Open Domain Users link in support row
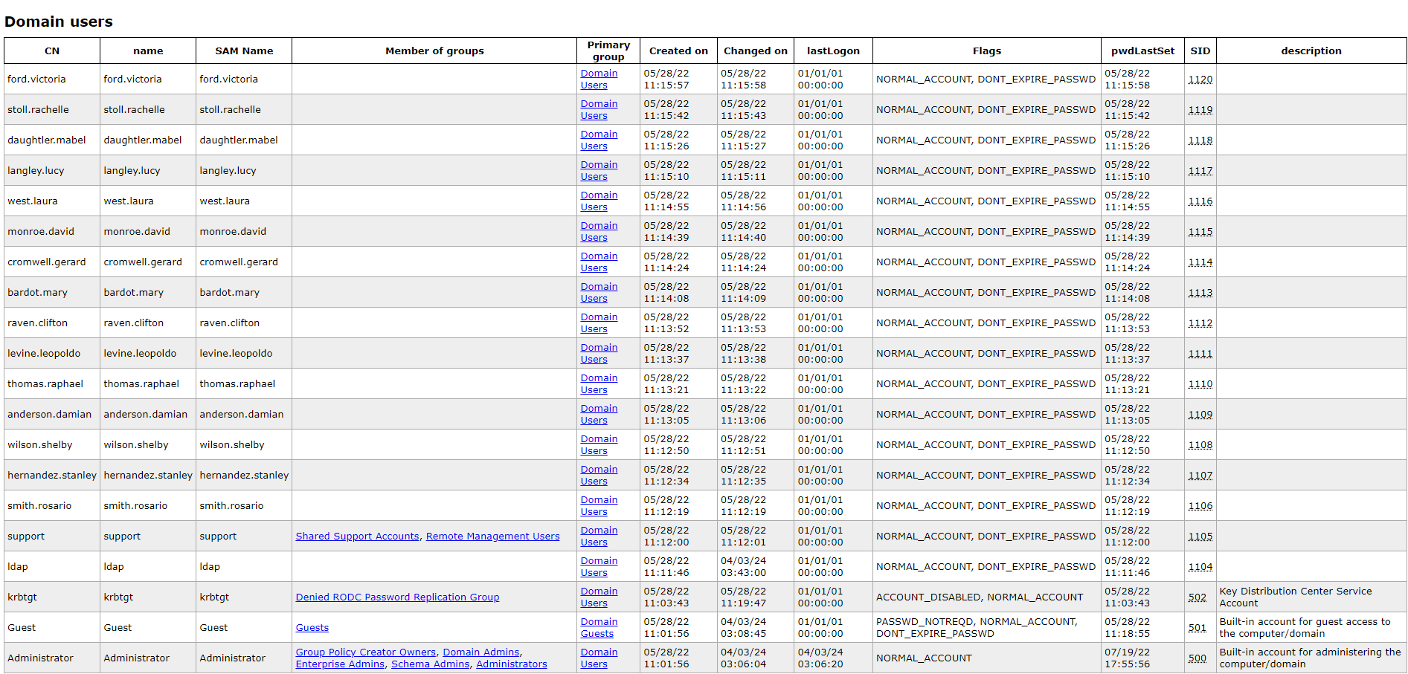The height and width of the screenshot is (674, 1408). click(599, 537)
